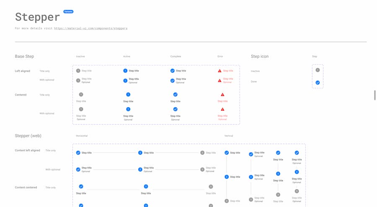
Task: Click complete checkmark icon in Centered Title only row
Action: pos(175,95)
